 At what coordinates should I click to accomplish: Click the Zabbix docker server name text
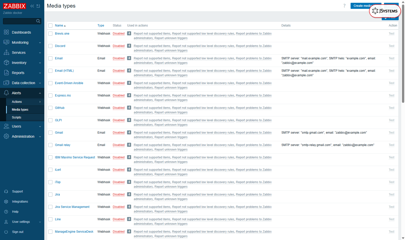pos(13,13)
